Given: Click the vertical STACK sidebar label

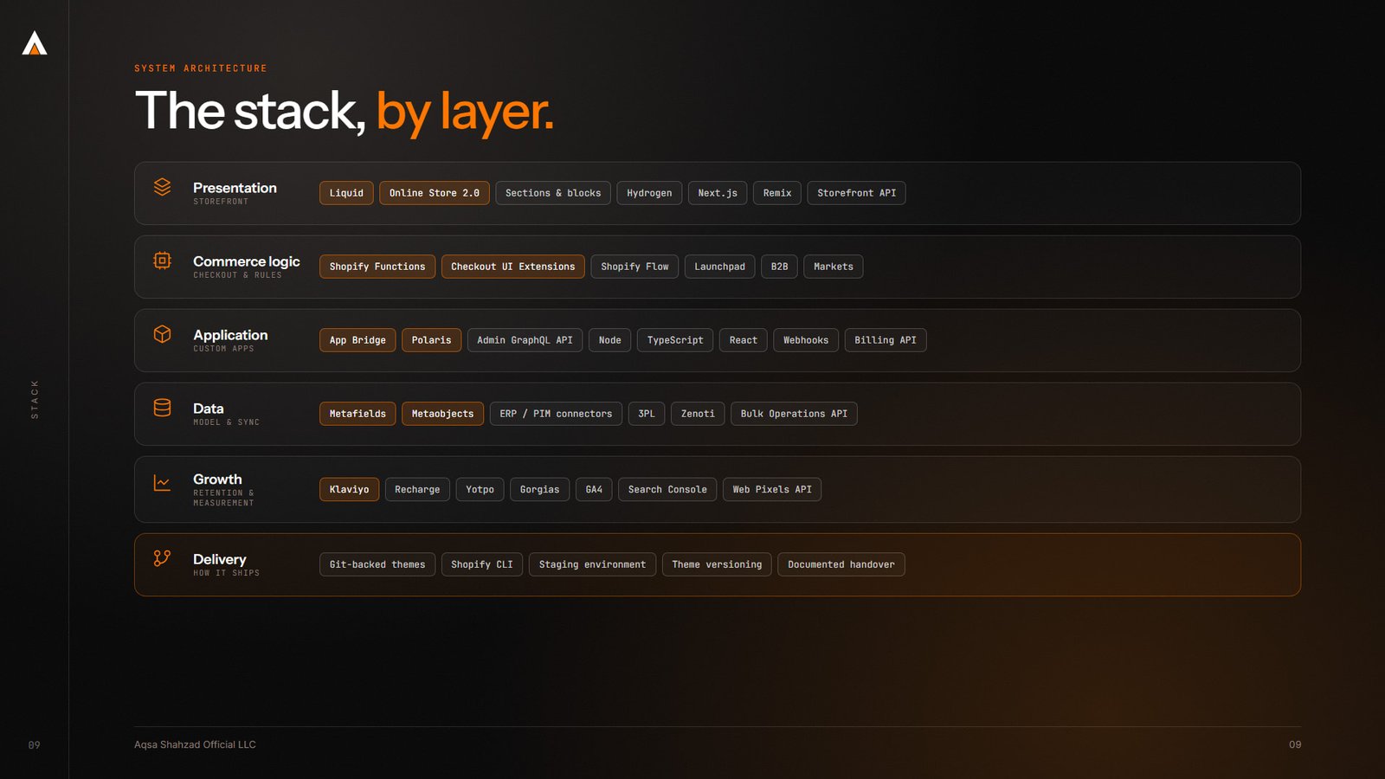Looking at the screenshot, I should tap(35, 399).
